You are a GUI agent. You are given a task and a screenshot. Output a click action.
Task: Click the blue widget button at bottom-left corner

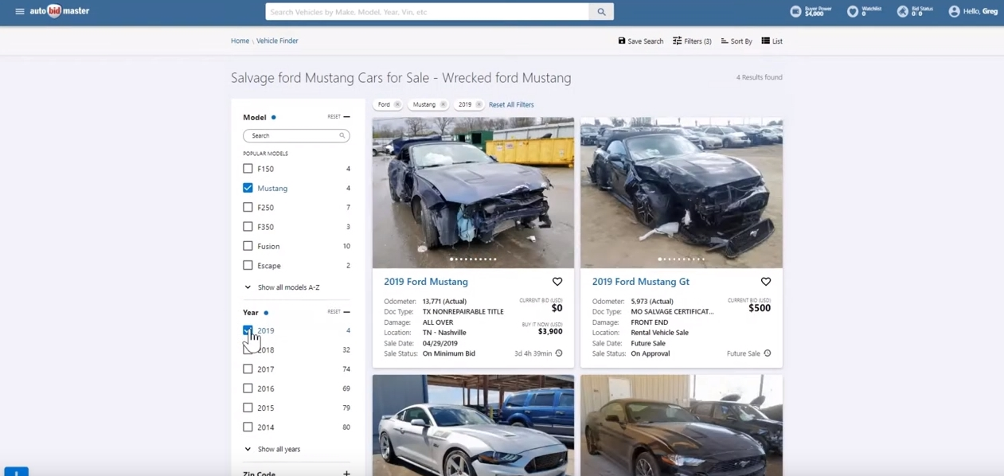pos(16,471)
